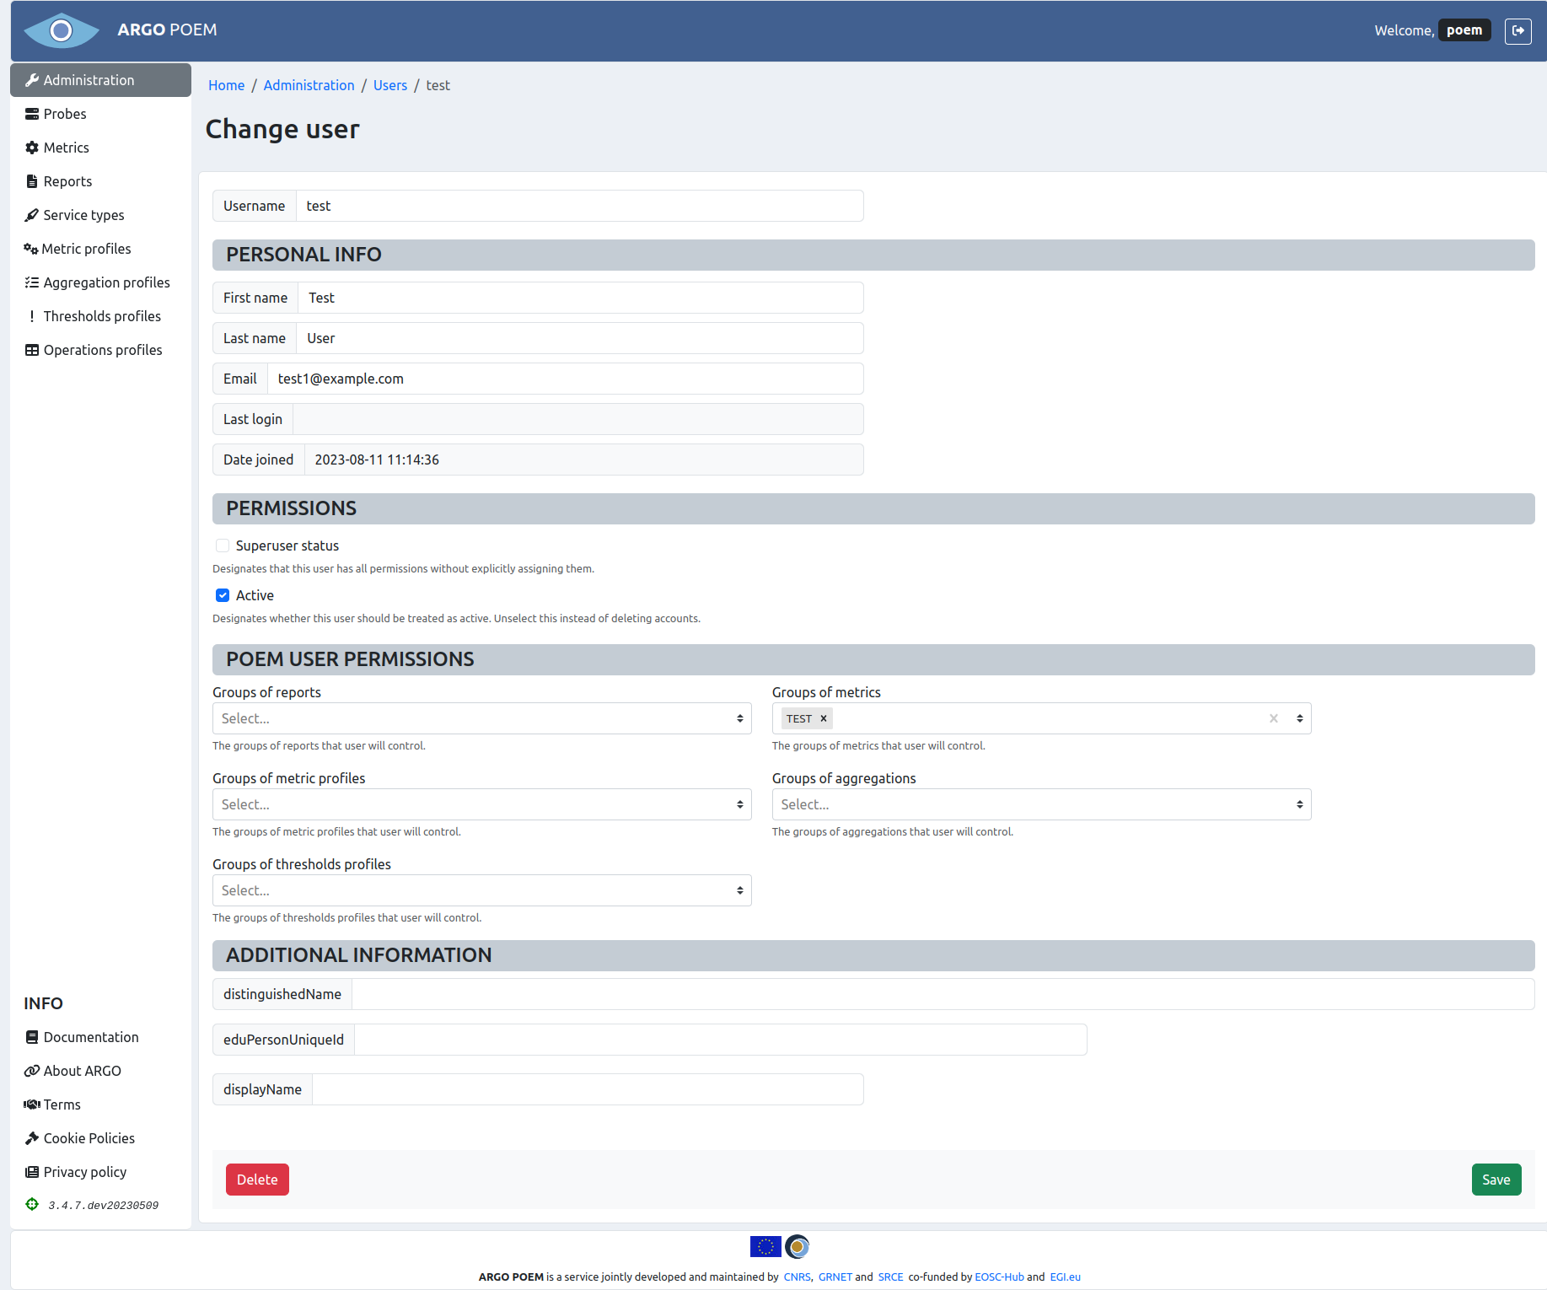Remove the TEST tag from Groups of metrics

(x=823, y=718)
